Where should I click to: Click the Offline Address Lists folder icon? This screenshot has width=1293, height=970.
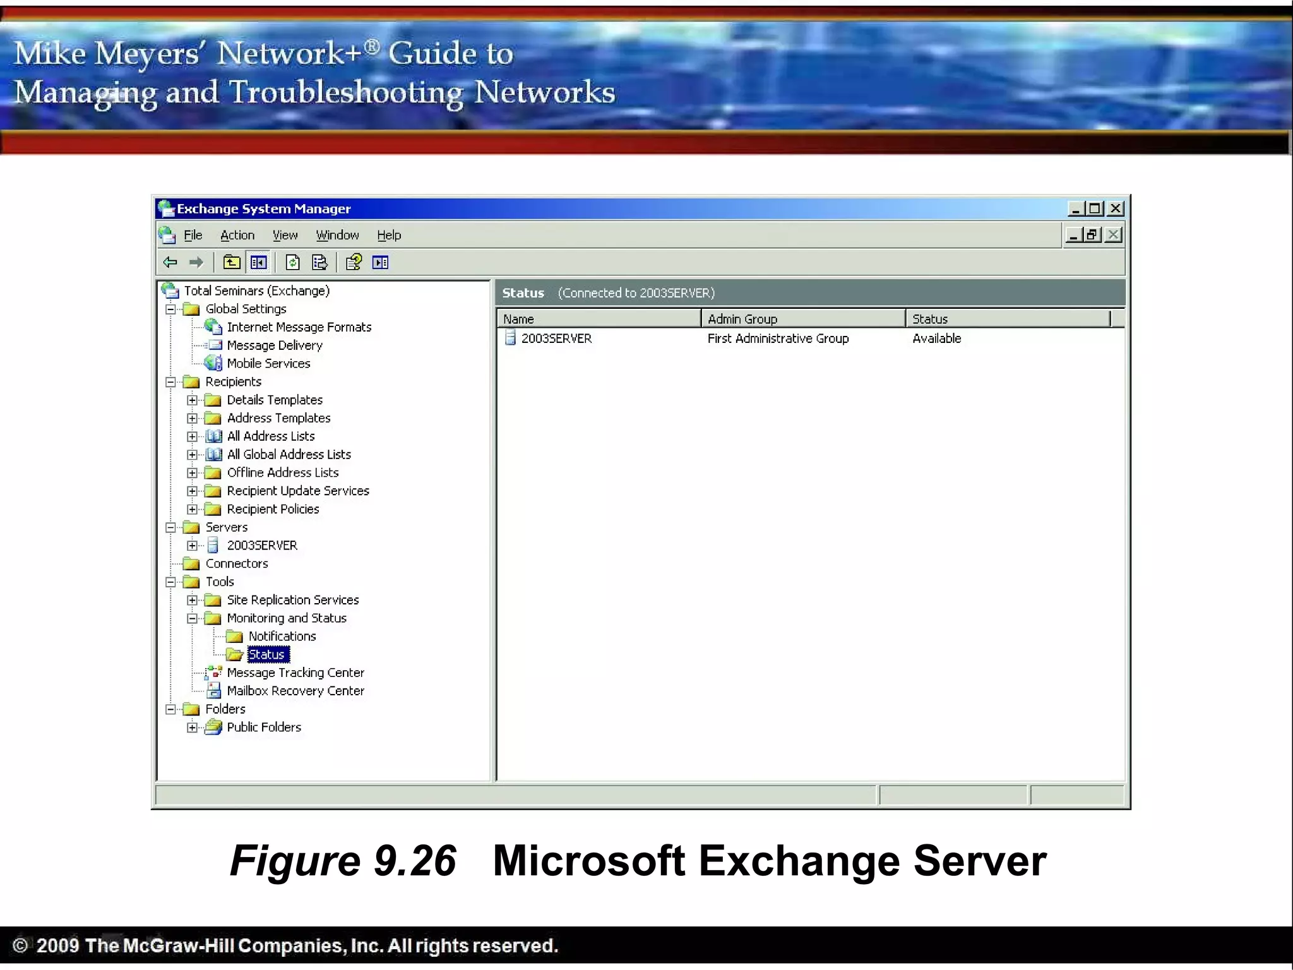213,472
